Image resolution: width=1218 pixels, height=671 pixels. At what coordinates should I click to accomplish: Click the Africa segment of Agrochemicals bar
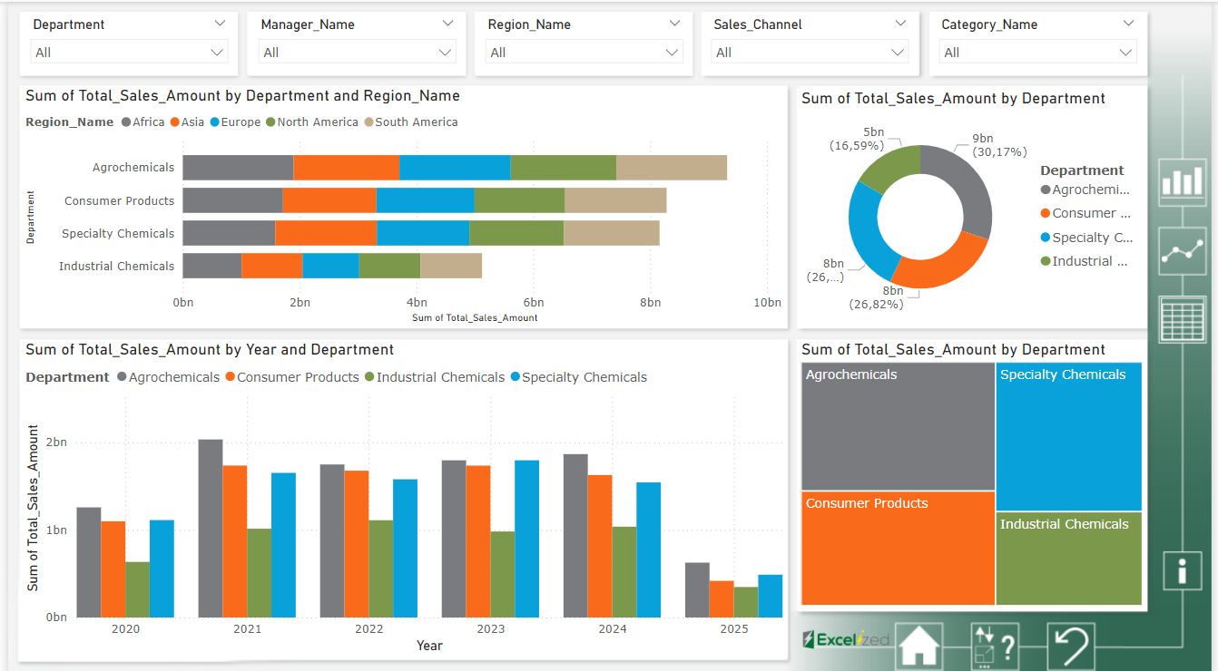(238, 168)
